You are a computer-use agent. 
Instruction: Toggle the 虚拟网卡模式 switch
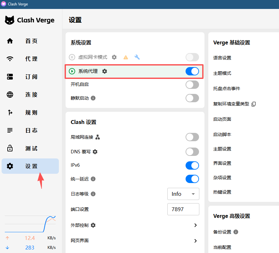[x=192, y=57]
